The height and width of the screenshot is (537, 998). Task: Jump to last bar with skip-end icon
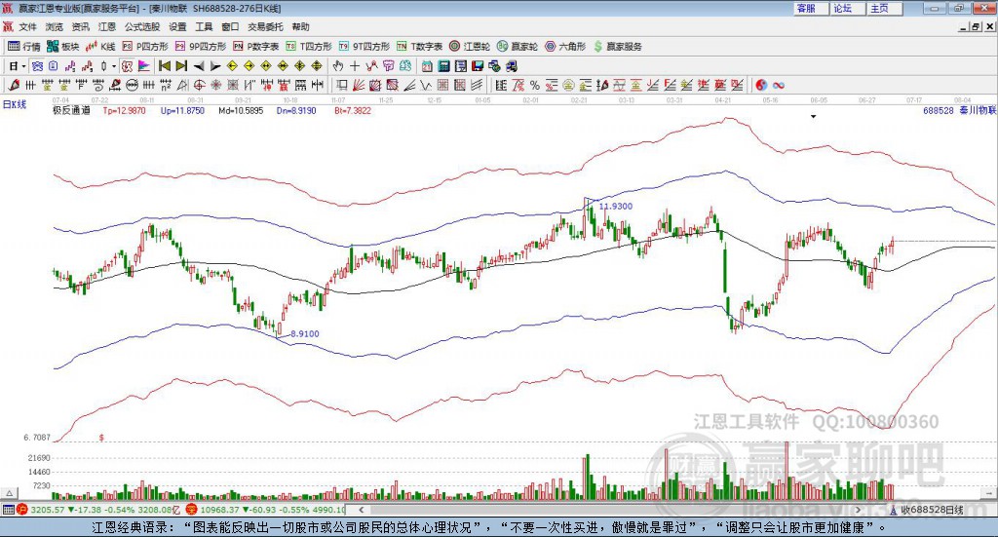pos(181,66)
